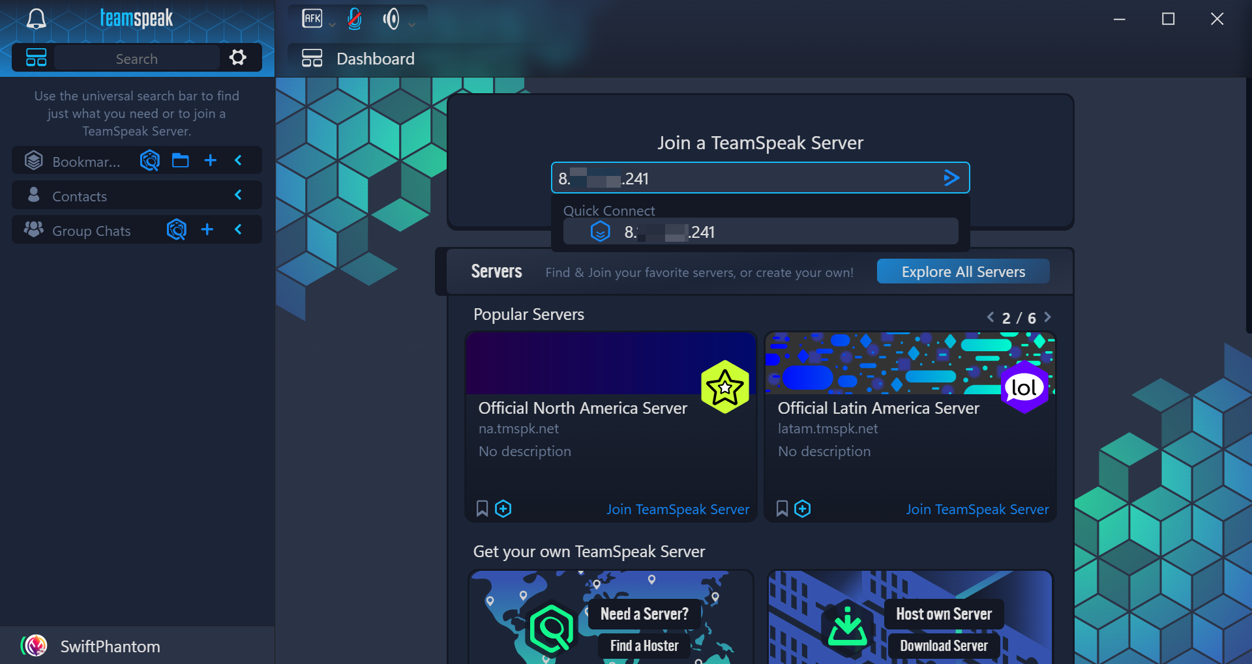Go to next page of Popular Servers
The image size is (1252, 664).
(x=1048, y=317)
